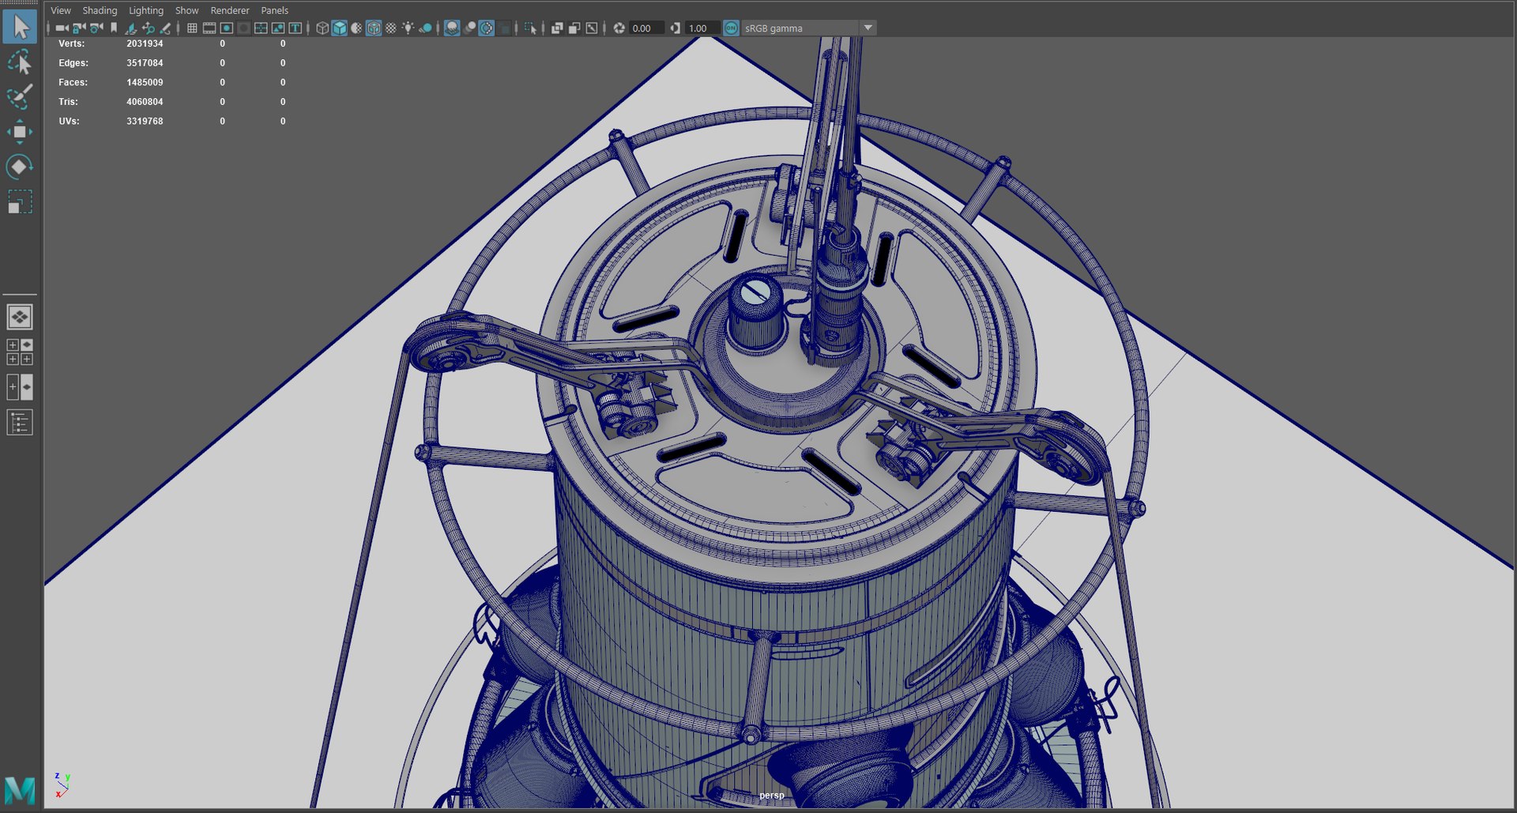The height and width of the screenshot is (813, 1517).
Task: Toggle the Depth of Field icon
Action: coord(504,28)
